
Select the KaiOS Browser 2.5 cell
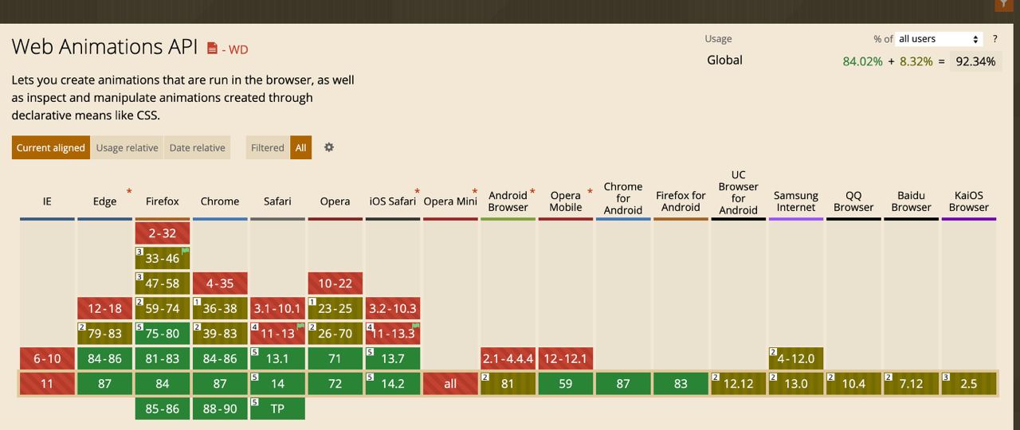pos(969,384)
